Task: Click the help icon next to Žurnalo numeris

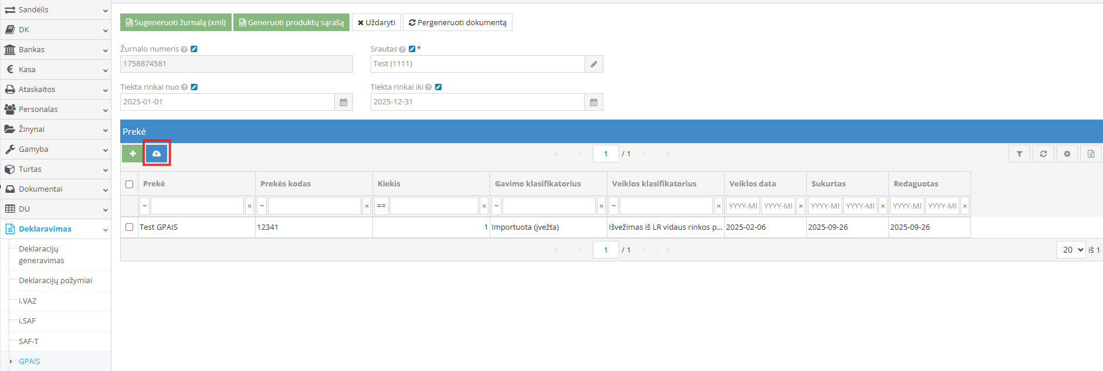Action: [x=184, y=49]
